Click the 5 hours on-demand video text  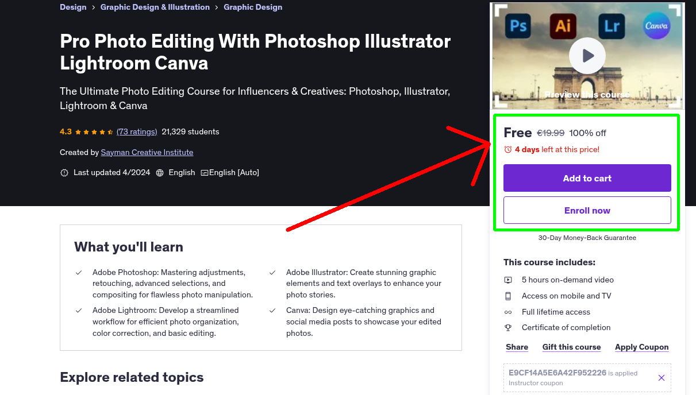pos(568,280)
